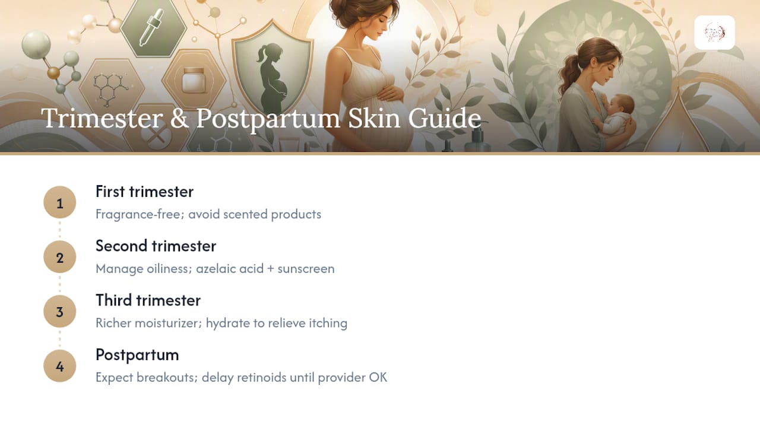Select the Postpartum heading
760x427 pixels.
(137, 355)
